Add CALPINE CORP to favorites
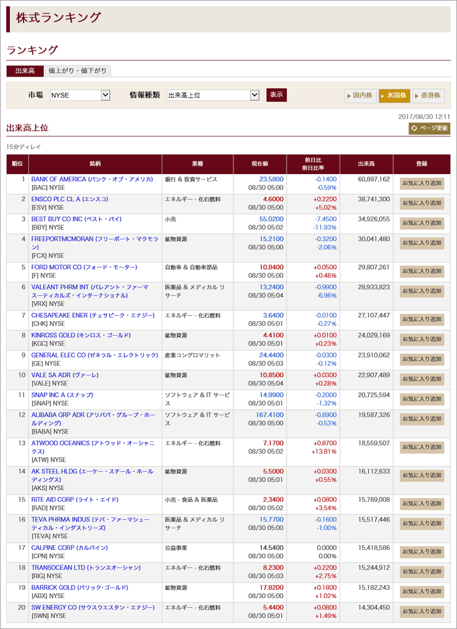This screenshot has width=457, height=629. (422, 552)
